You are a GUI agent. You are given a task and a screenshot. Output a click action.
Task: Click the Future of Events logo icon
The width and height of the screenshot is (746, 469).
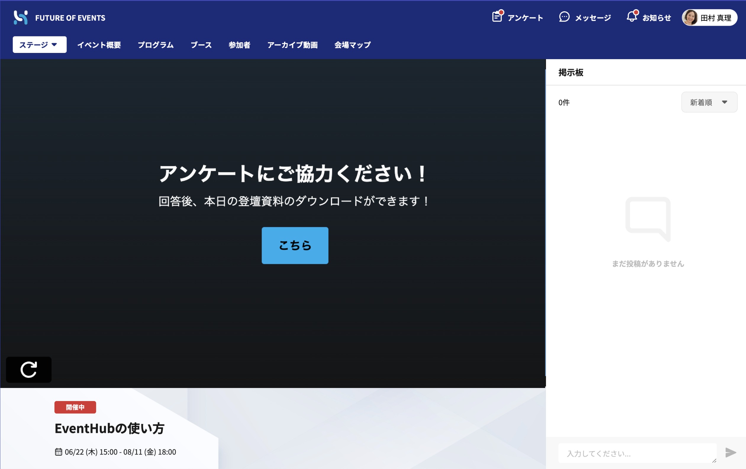click(21, 18)
